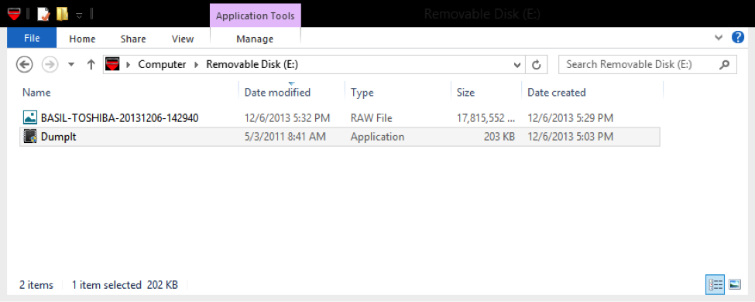Open the Manage tab under Application Tools
This screenshot has height=302, width=755.
255,39
